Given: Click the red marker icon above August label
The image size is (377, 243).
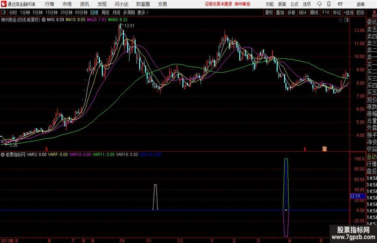Looking at the screenshot, I should 47,149.
